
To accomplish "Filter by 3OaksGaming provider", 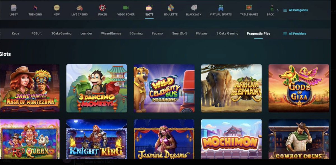I will pos(61,34).
